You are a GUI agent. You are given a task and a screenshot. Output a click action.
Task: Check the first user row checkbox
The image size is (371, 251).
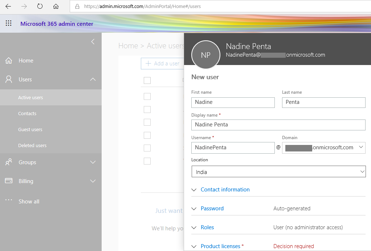tap(147, 96)
